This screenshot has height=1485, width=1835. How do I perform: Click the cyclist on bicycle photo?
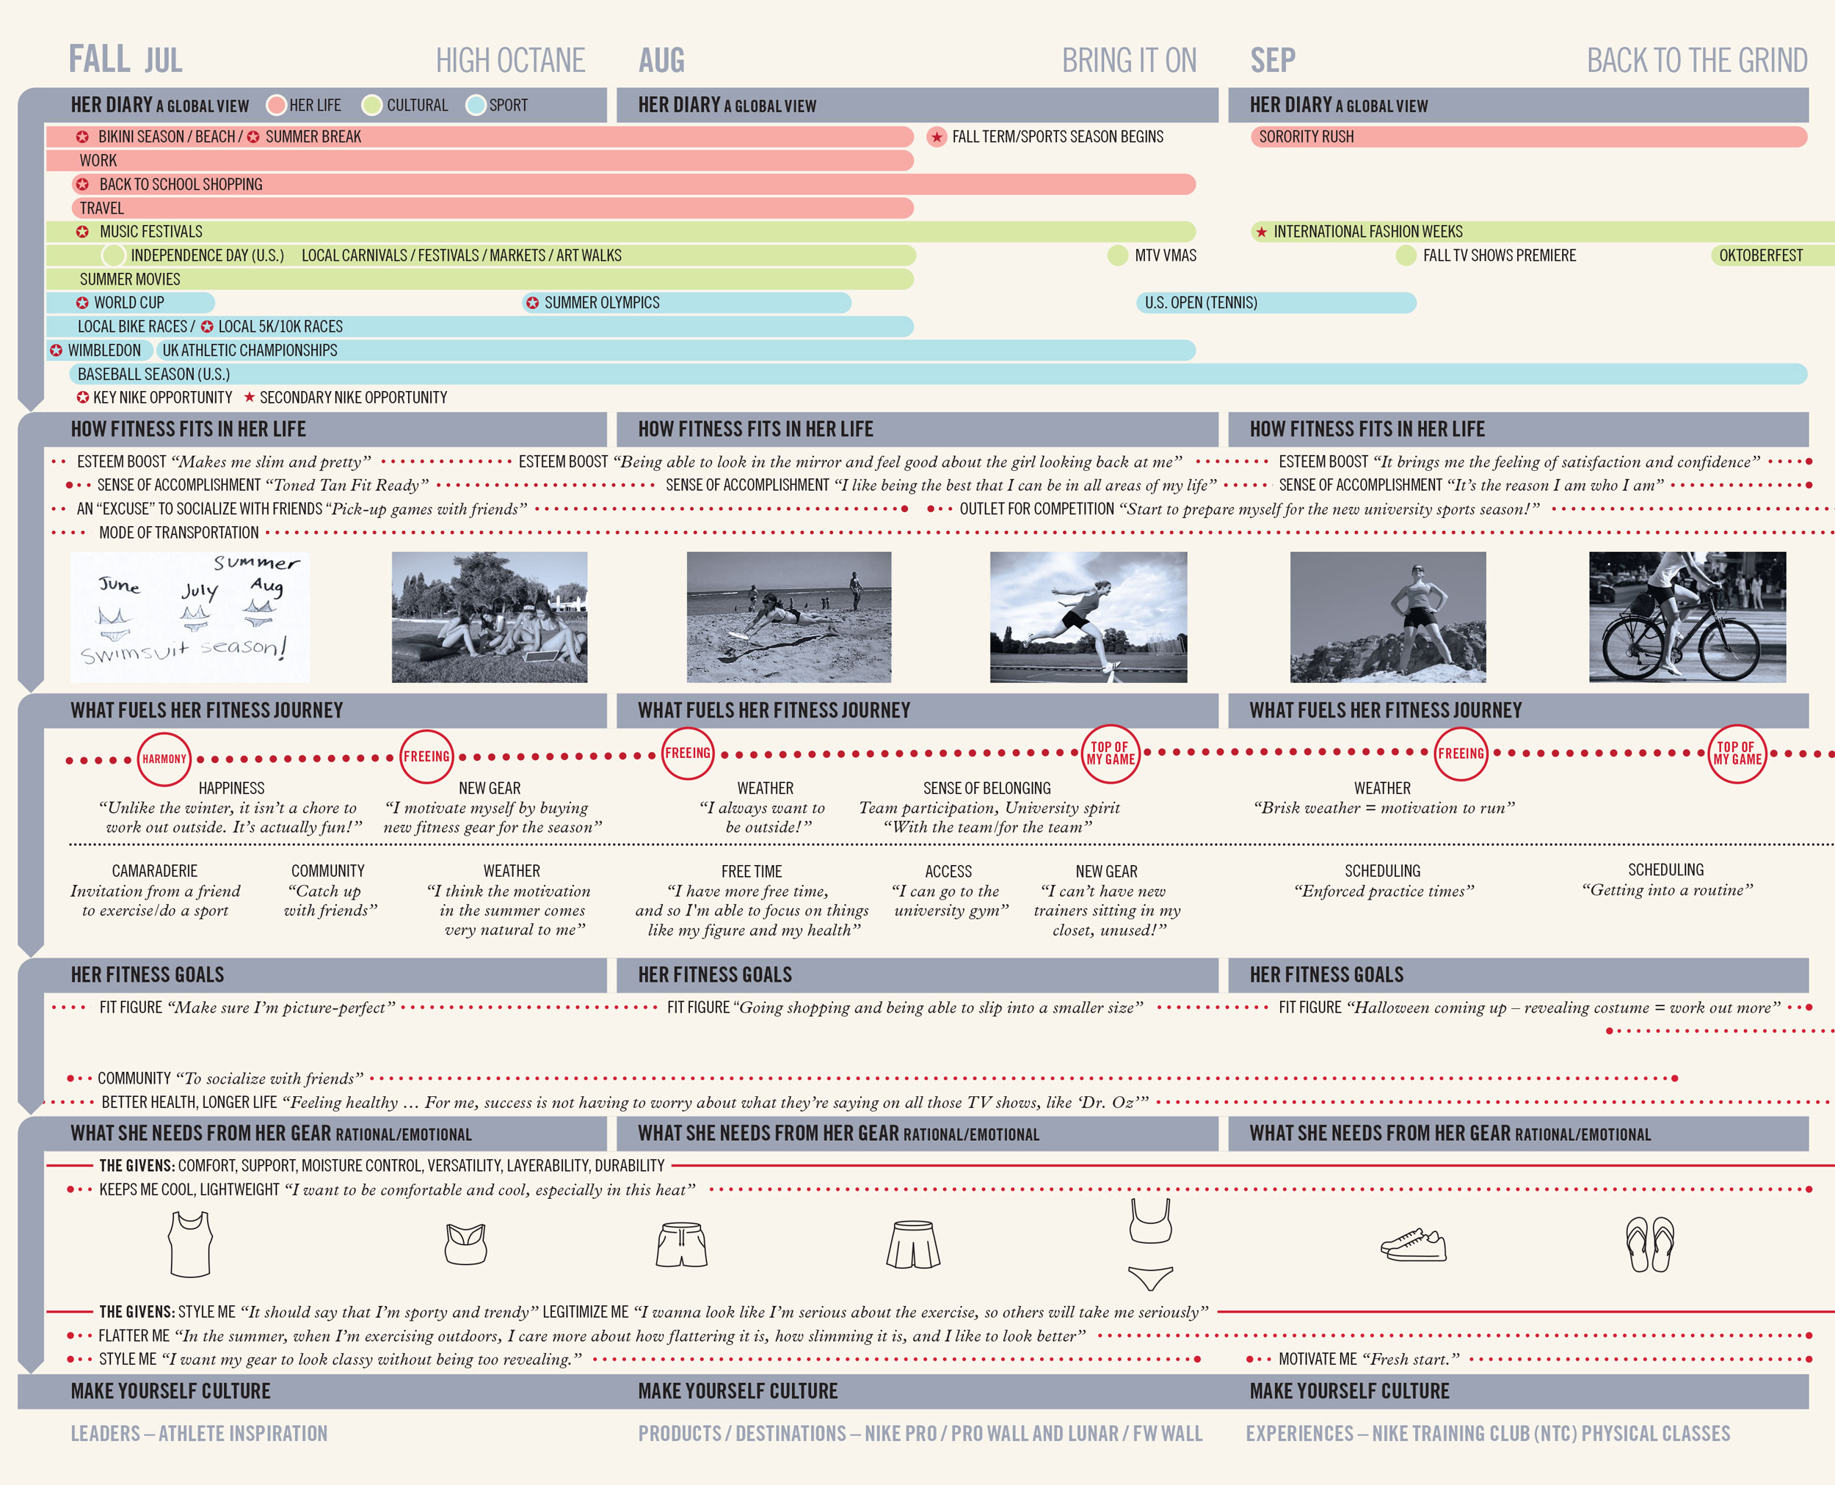click(1687, 617)
